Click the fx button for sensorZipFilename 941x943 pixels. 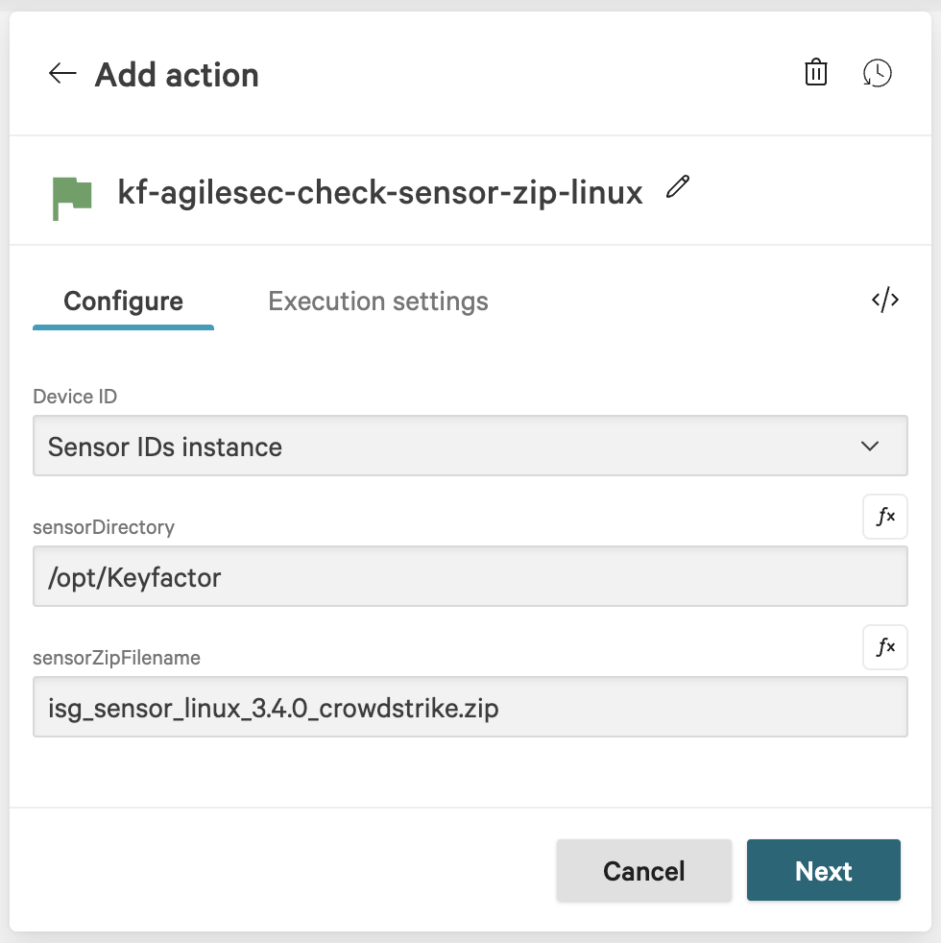[x=884, y=647]
